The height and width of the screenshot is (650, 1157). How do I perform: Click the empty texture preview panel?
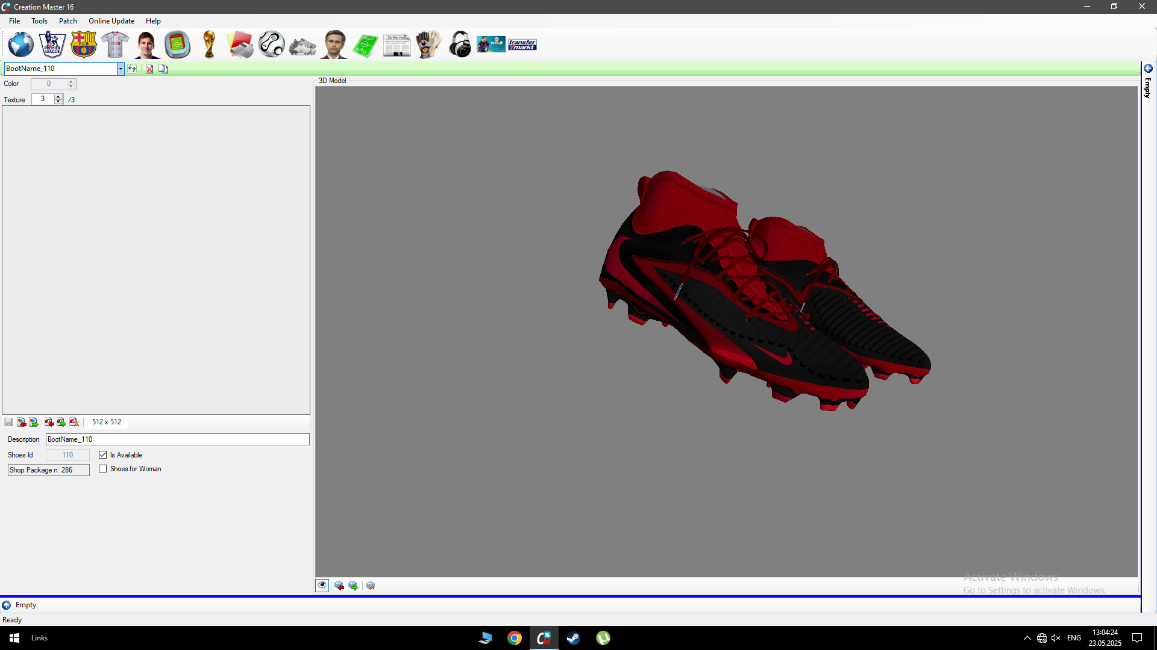click(156, 260)
